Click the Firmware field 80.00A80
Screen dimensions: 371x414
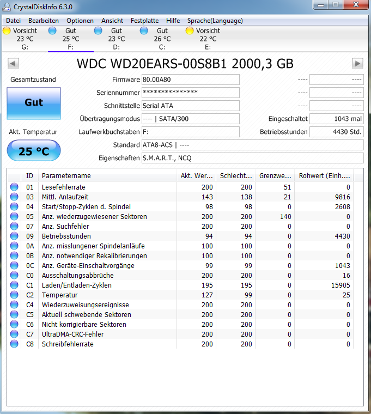coord(191,80)
